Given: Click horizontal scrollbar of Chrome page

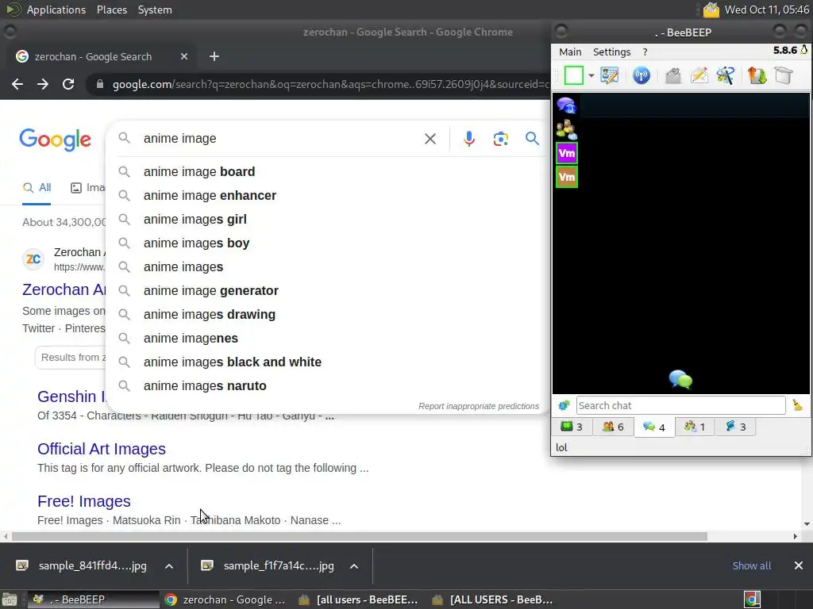Looking at the screenshot, I should [360, 537].
